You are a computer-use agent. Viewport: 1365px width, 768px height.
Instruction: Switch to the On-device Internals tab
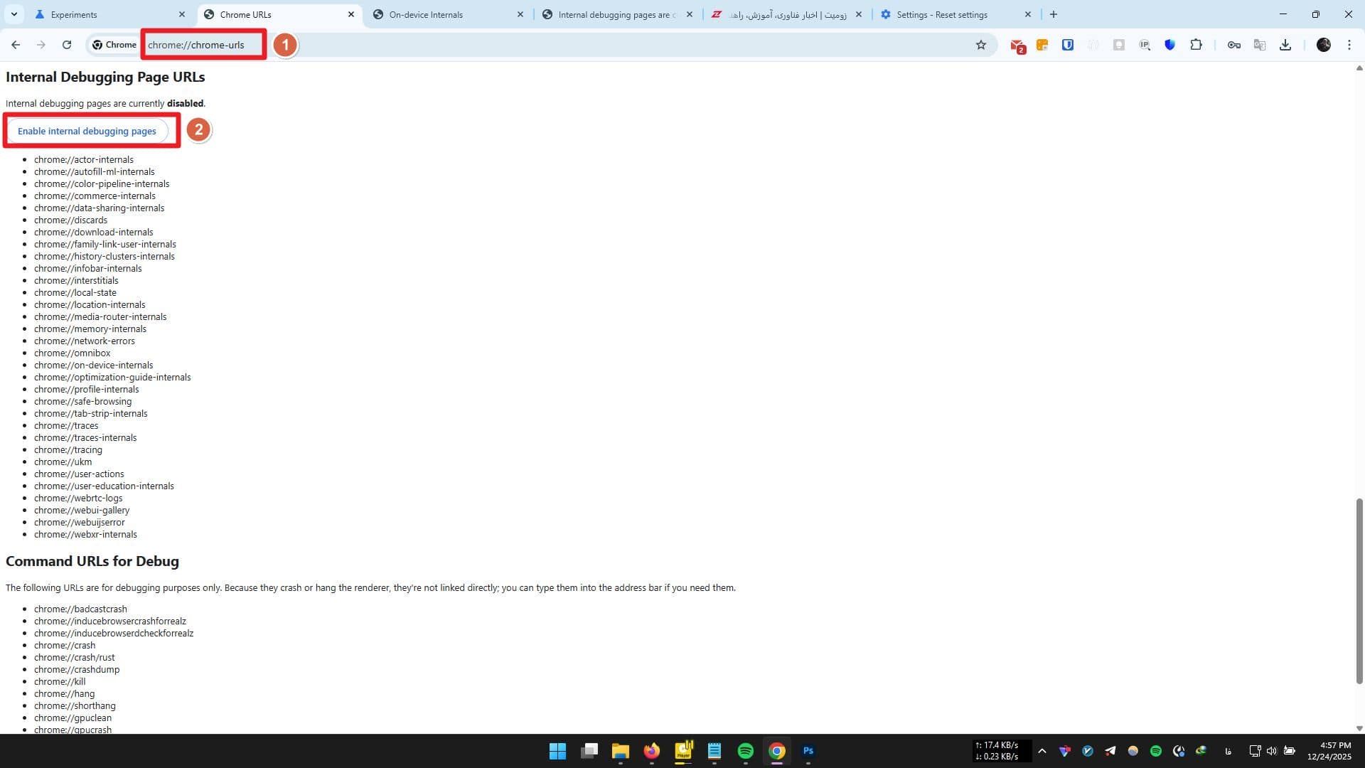(x=425, y=14)
